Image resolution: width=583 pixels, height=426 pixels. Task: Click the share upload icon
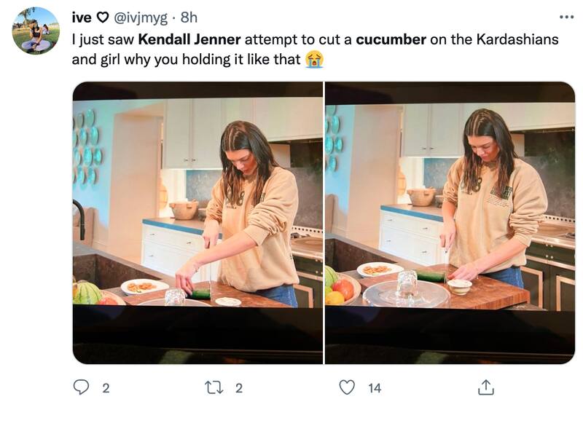tap(485, 388)
